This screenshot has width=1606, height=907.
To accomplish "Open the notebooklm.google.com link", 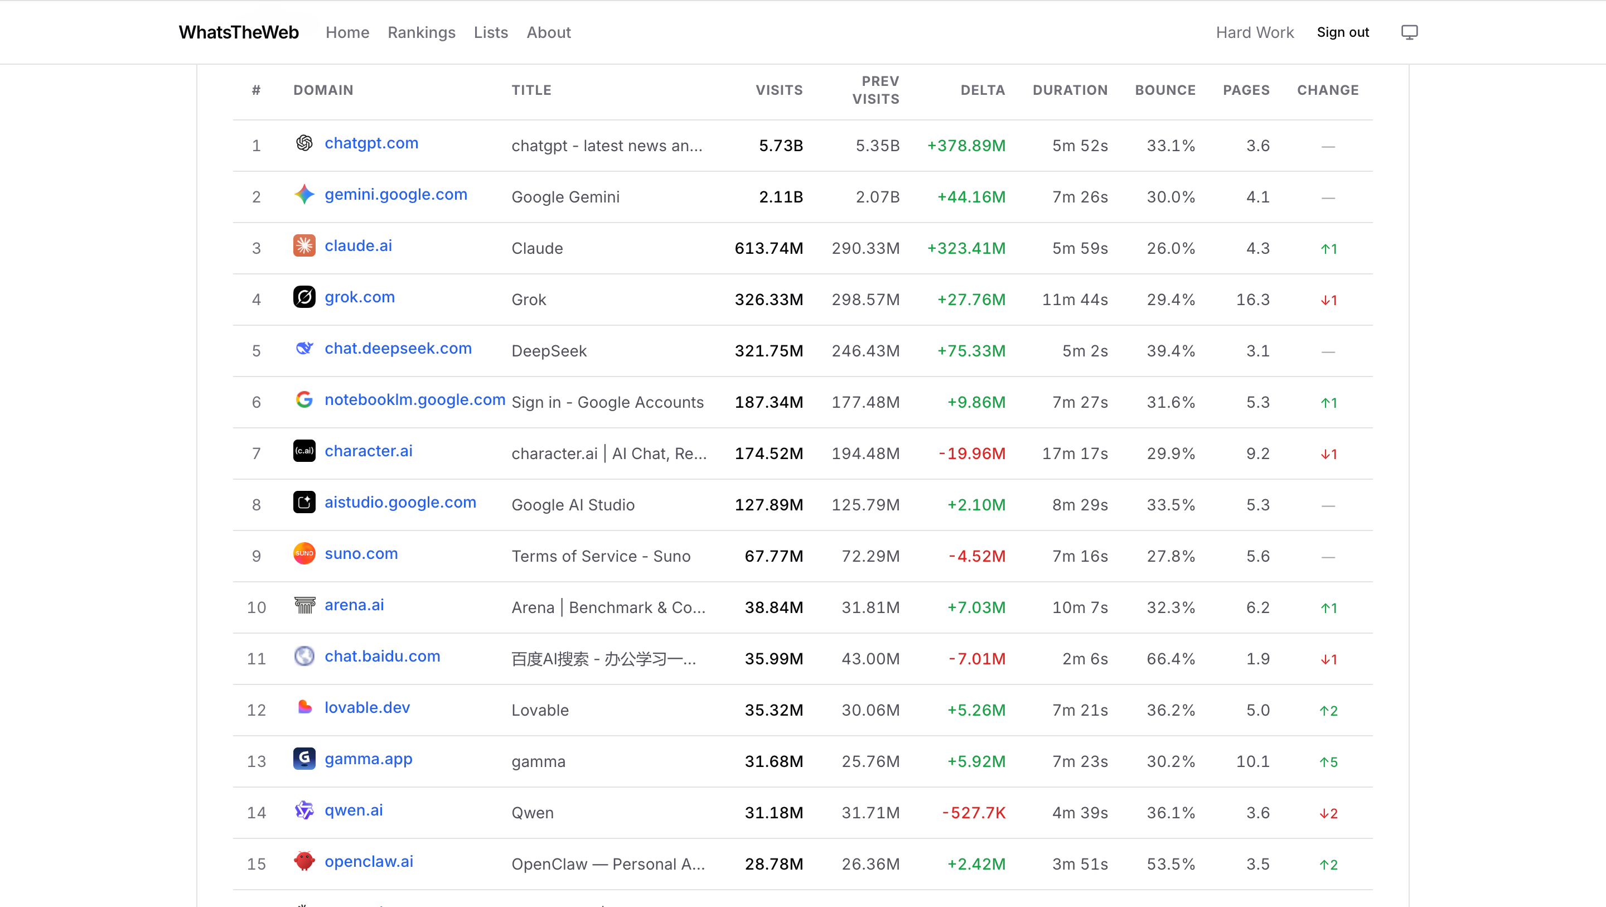I will tap(414, 400).
